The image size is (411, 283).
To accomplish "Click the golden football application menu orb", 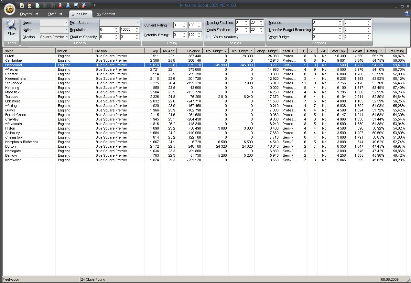I will click(x=10, y=9).
